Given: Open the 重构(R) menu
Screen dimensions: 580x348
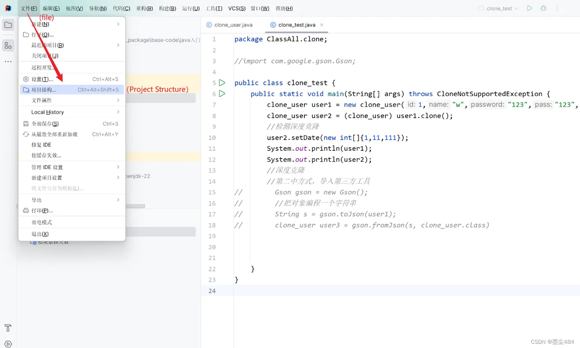Looking at the screenshot, I should (x=145, y=8).
